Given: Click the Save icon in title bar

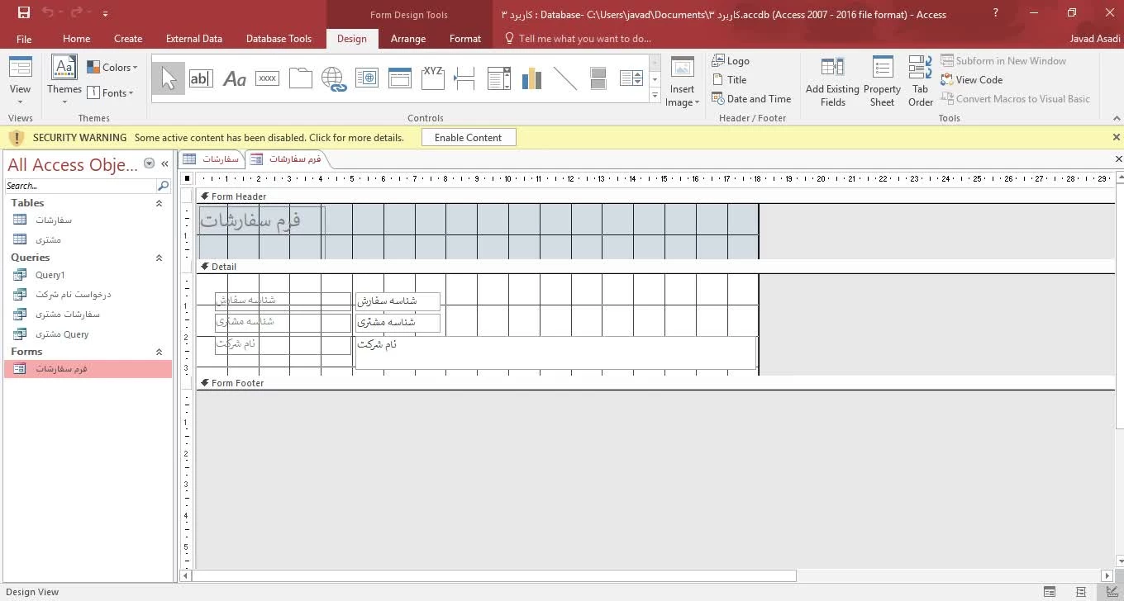Looking at the screenshot, I should (x=23, y=13).
